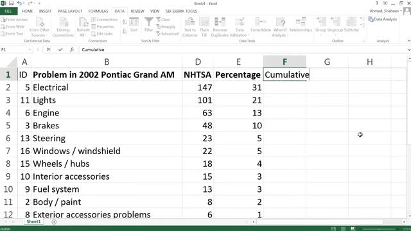
Task: Confirm entry with formula bar checkmark
Action: click(60, 49)
